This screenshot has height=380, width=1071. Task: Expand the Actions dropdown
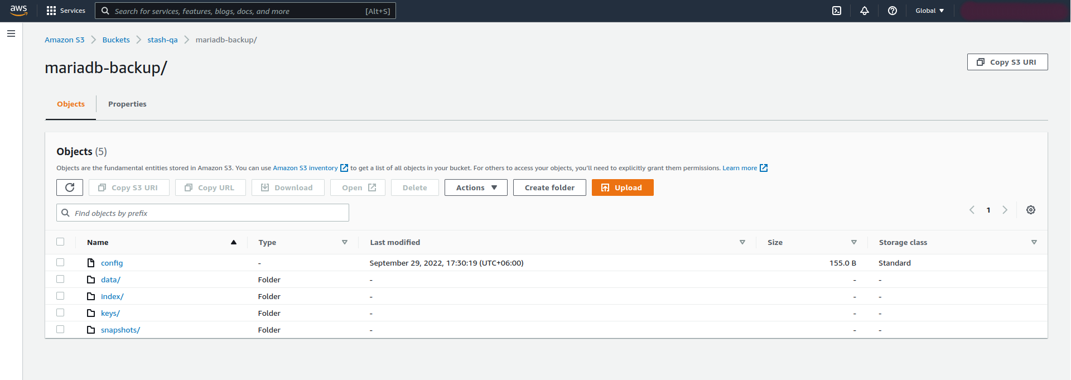point(476,187)
